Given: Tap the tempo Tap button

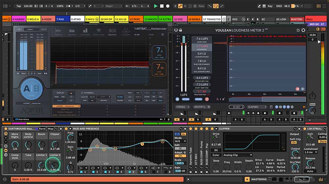Looking at the screenshot, I should coord(19,6).
